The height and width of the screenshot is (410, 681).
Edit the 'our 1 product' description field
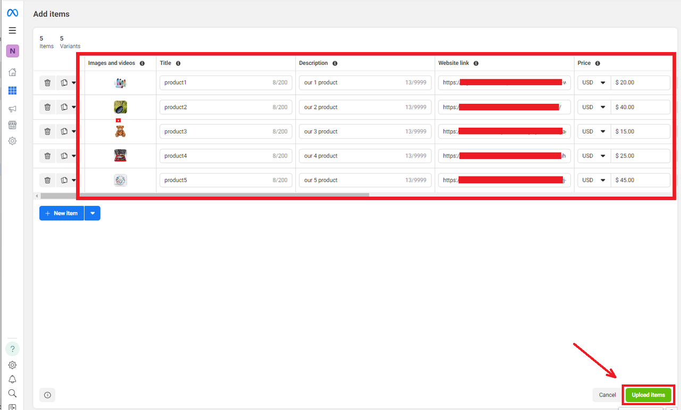pyautogui.click(x=365, y=82)
